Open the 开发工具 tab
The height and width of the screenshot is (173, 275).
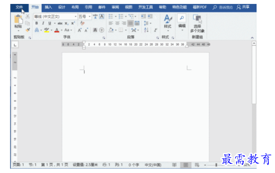[x=145, y=7]
